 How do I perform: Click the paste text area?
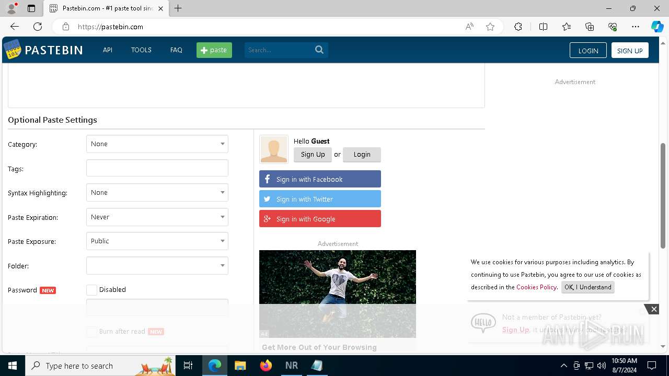click(246, 86)
